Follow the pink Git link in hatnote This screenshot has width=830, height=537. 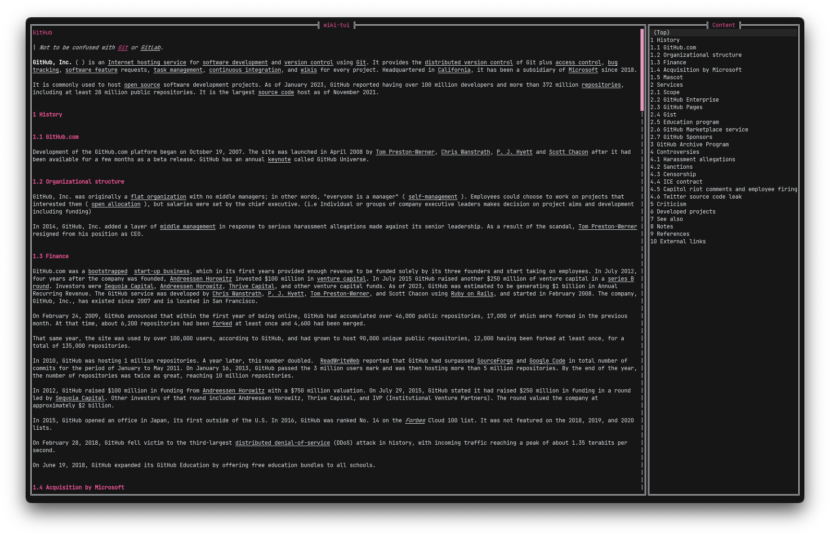point(123,48)
